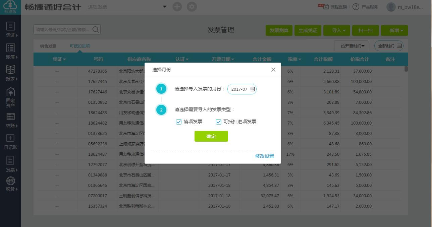Open the 税率 column filter dropdown

tap(294, 59)
